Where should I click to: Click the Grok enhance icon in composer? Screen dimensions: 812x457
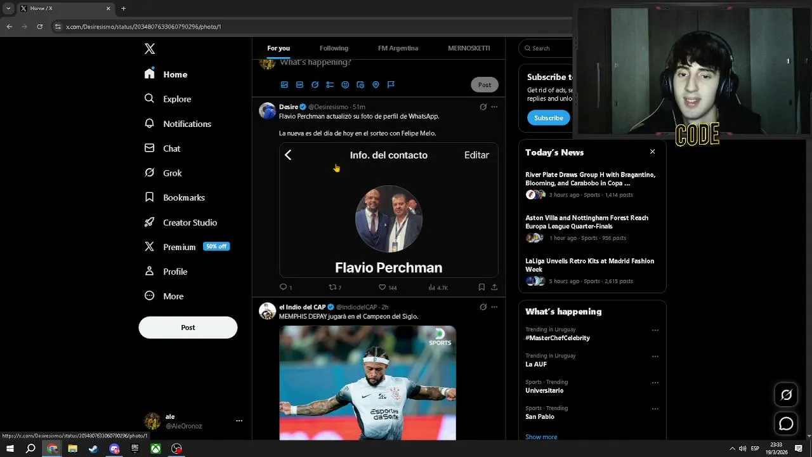315,84
